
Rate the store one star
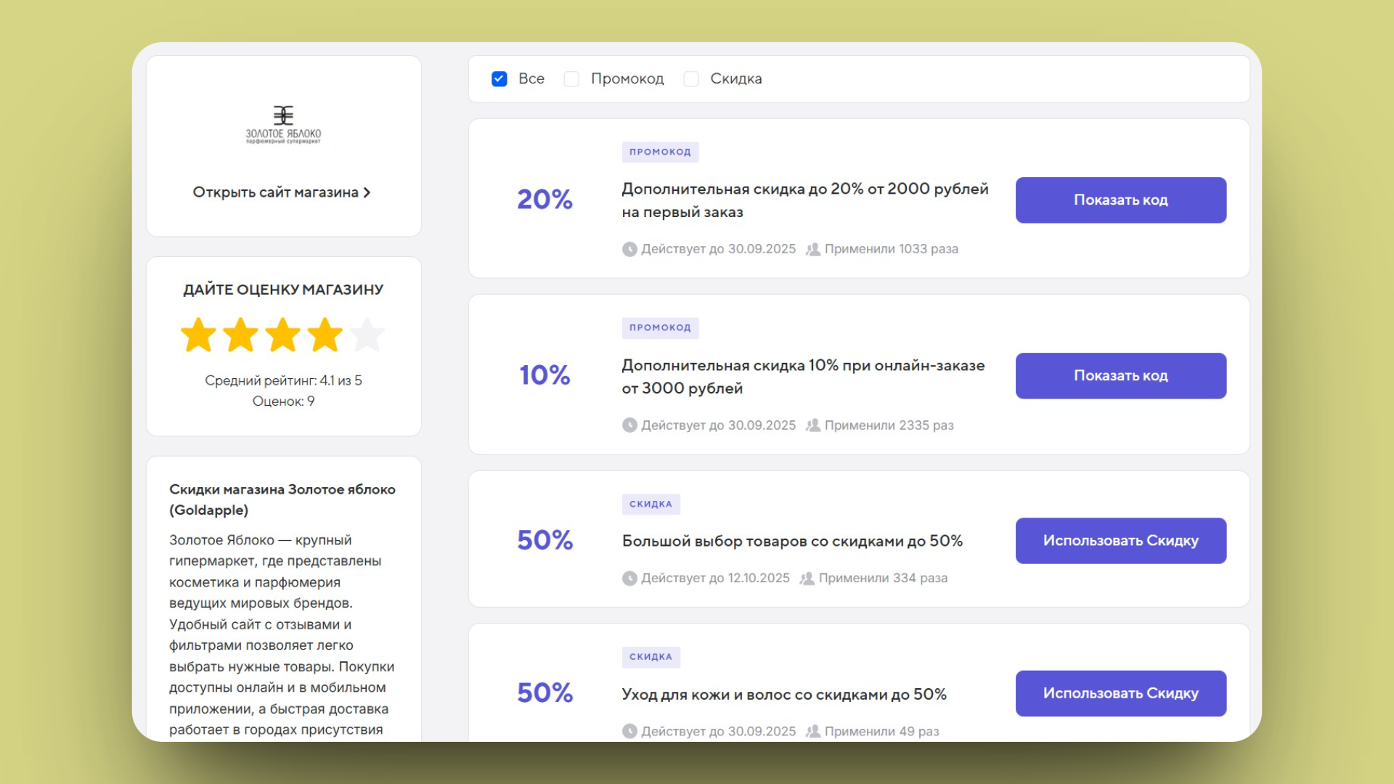coord(198,335)
